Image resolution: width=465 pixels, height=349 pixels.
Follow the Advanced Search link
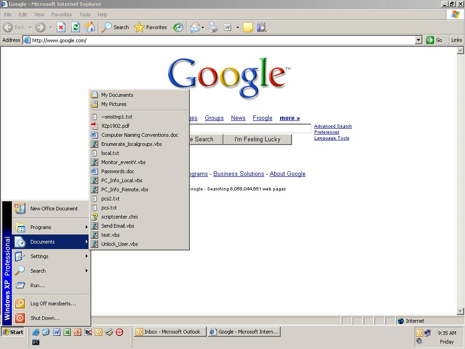(x=333, y=126)
